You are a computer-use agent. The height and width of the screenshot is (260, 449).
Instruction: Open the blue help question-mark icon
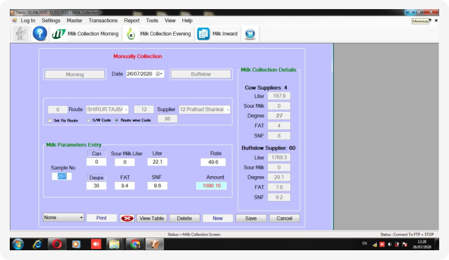coord(40,34)
